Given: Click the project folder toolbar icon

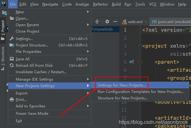Looking at the screenshot, I should click(4, 13).
